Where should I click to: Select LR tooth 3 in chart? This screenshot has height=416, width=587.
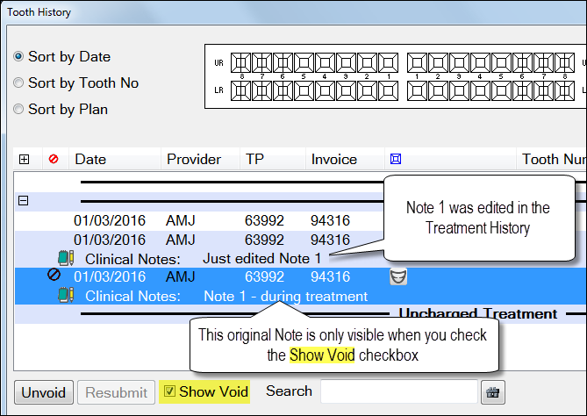pos(346,91)
